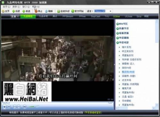Click the player next track button
Viewport: 160px width, 117px height.
click(19, 107)
